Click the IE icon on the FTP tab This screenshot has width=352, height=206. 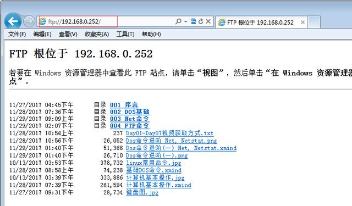pyautogui.click(x=222, y=22)
